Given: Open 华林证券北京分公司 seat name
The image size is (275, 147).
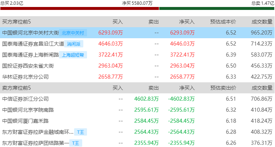Looking at the screenshot, I should (x=25, y=77).
